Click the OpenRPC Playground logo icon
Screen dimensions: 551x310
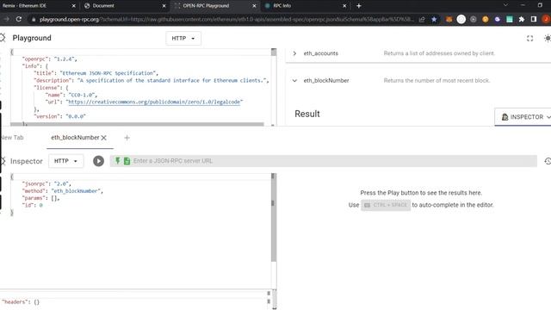coord(3,38)
